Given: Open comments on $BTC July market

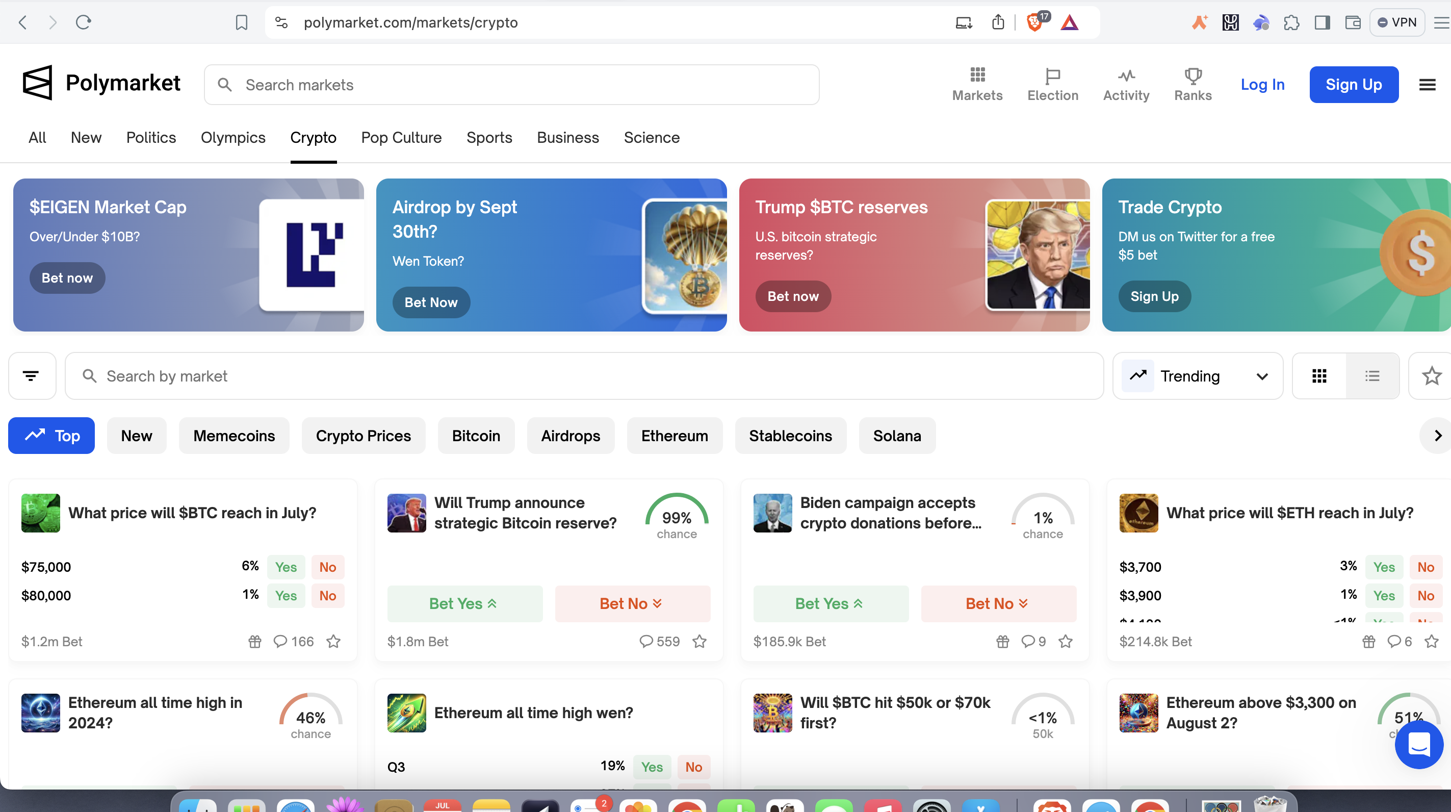Looking at the screenshot, I should point(294,641).
